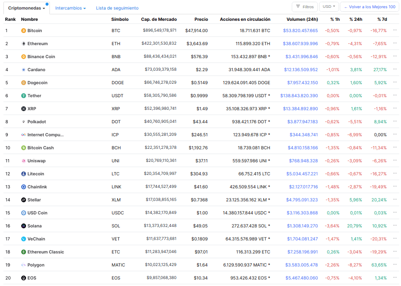
Task: Click the Bitcoin coin icon
Action: tap(23, 31)
